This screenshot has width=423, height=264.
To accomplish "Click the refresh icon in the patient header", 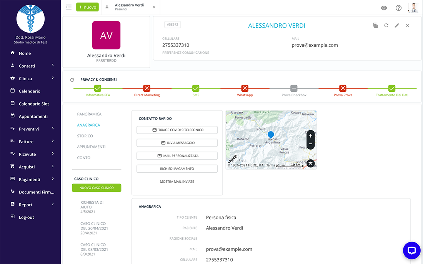I will (386, 25).
